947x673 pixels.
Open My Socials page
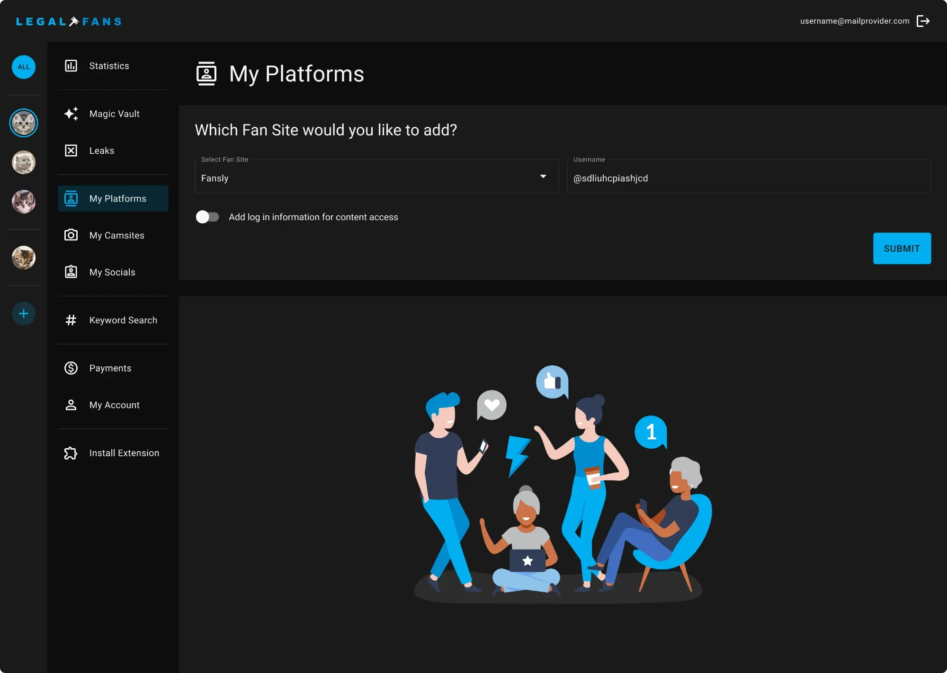[113, 272]
